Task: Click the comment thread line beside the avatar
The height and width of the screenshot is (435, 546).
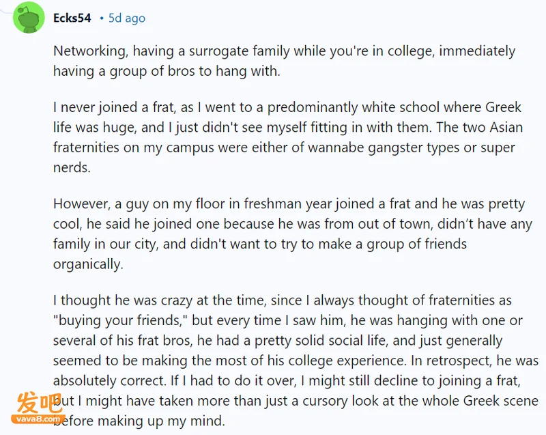Action: click(5, 10)
